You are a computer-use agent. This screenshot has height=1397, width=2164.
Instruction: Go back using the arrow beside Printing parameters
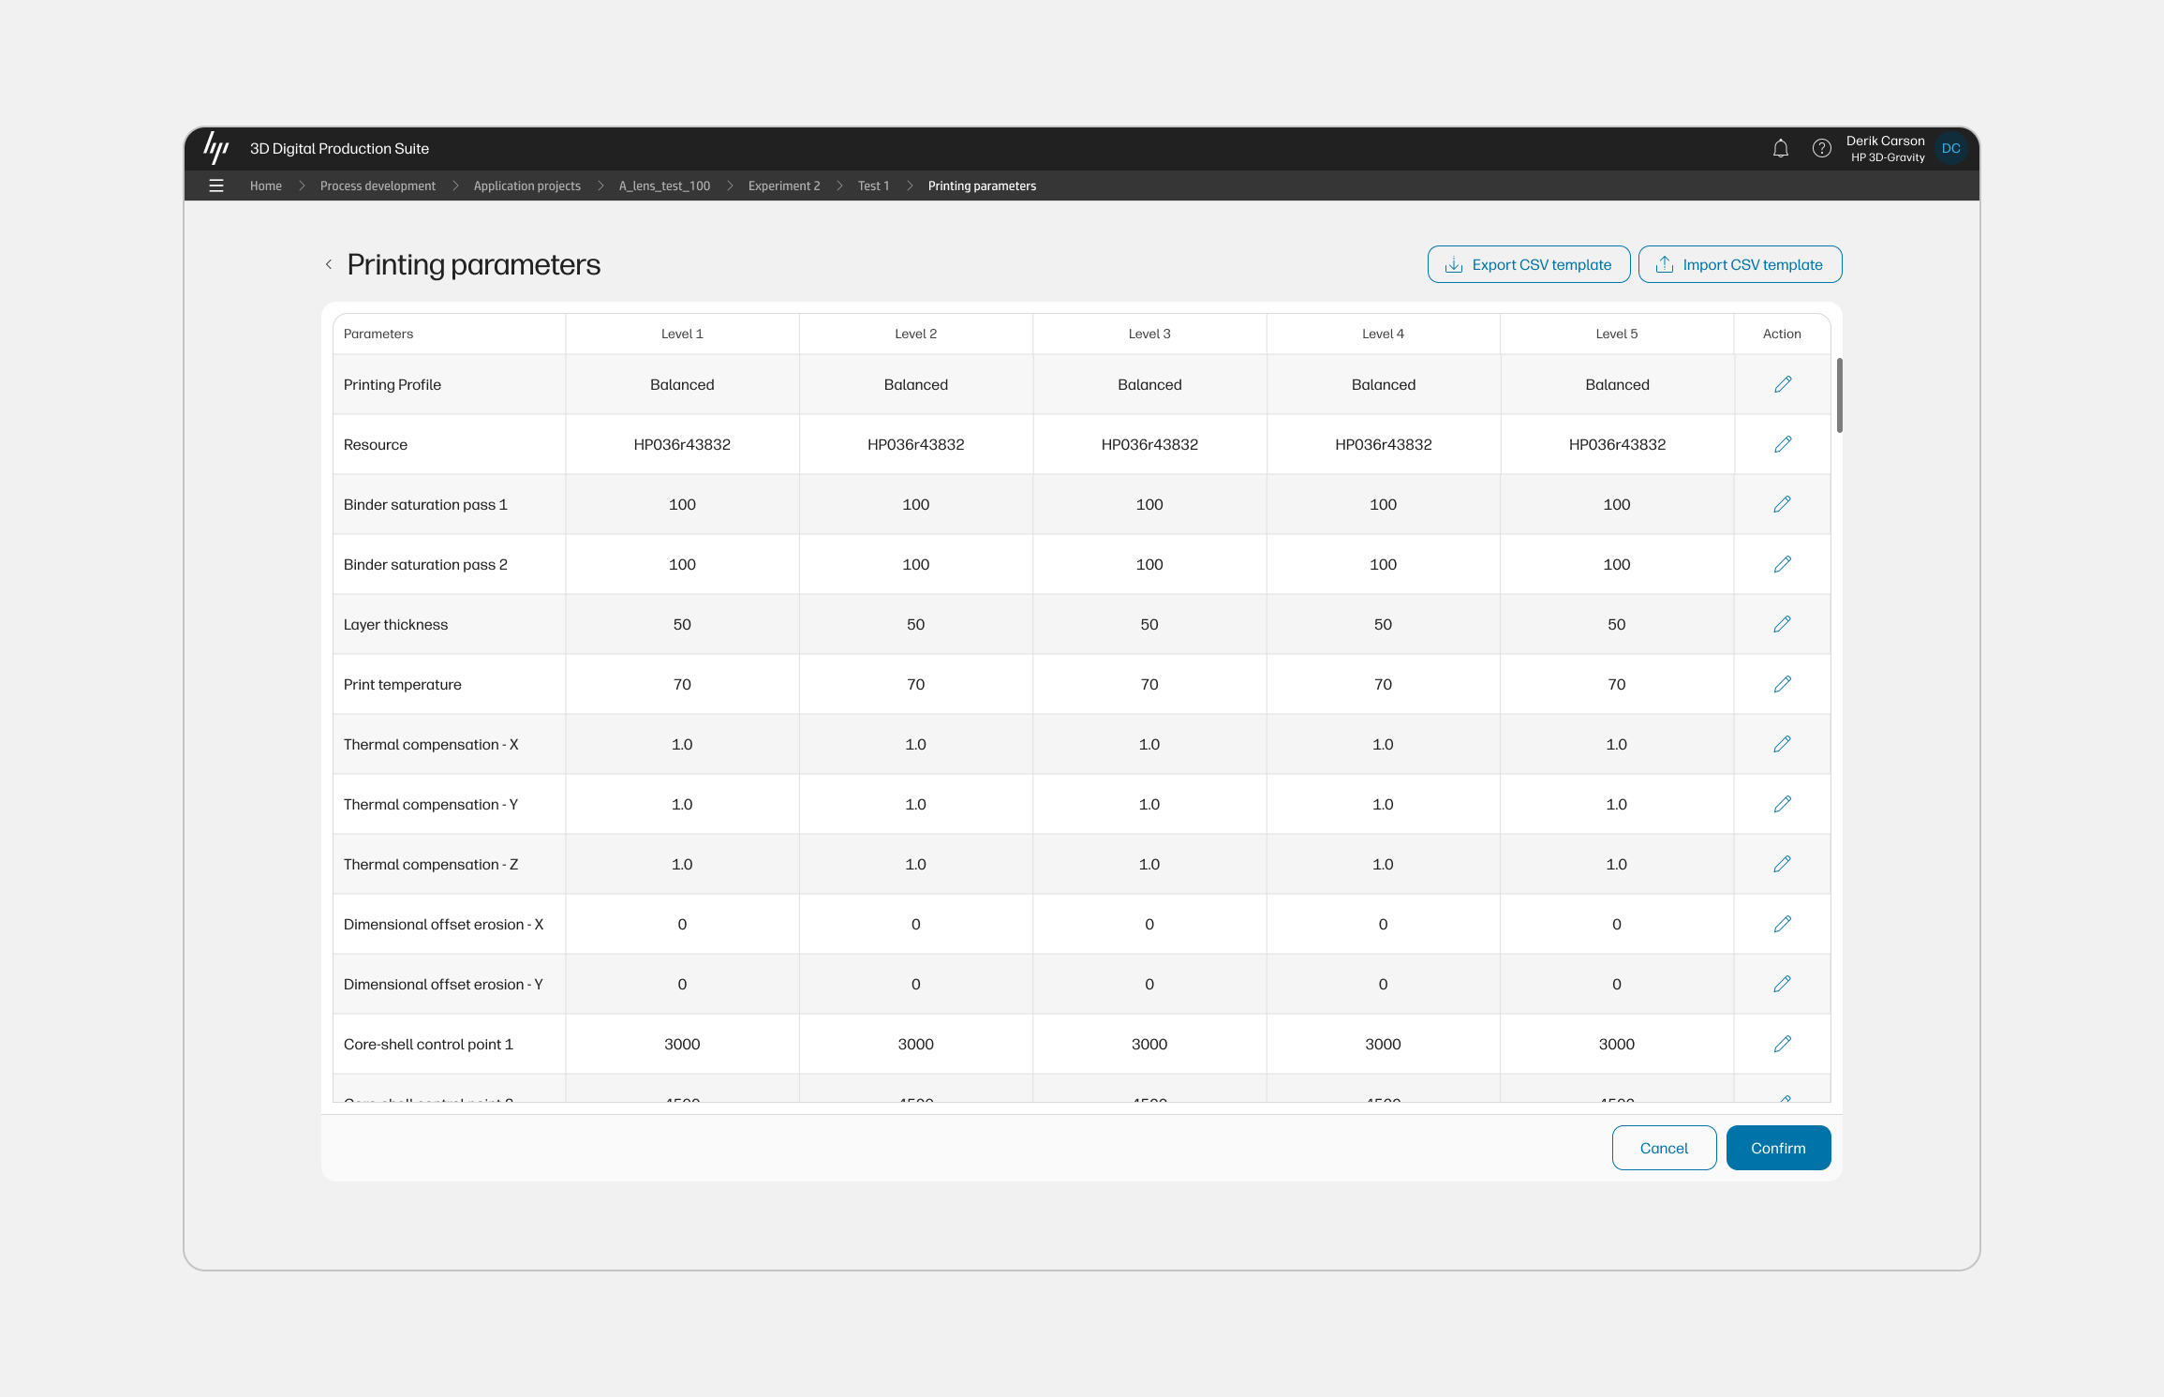pos(329,265)
